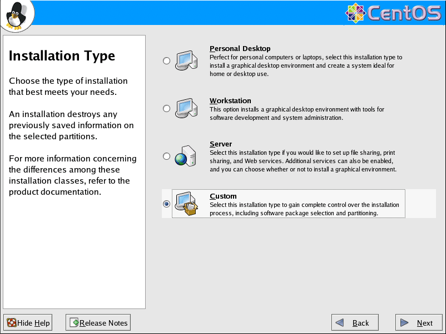
Task: Click the penguin mascot icon
Action: (x=17, y=15)
